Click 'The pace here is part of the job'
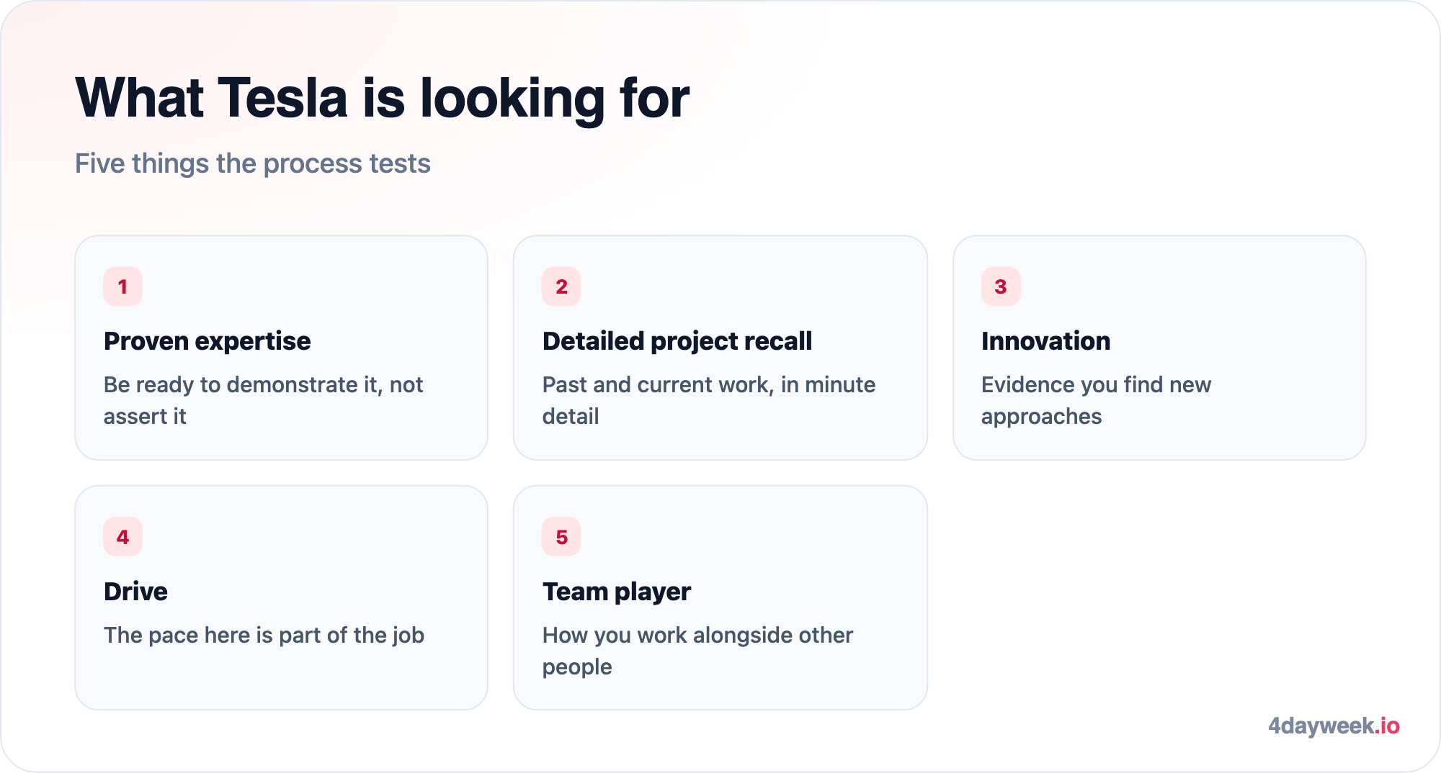This screenshot has width=1441, height=773. 264,636
